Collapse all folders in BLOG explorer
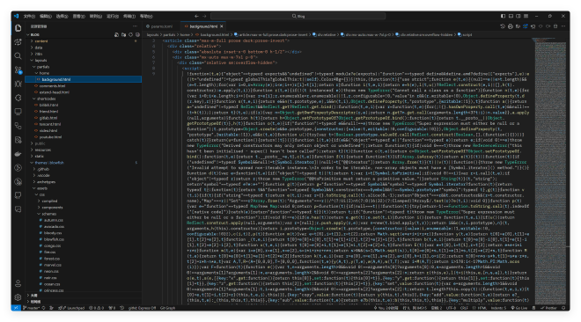 click(137, 35)
